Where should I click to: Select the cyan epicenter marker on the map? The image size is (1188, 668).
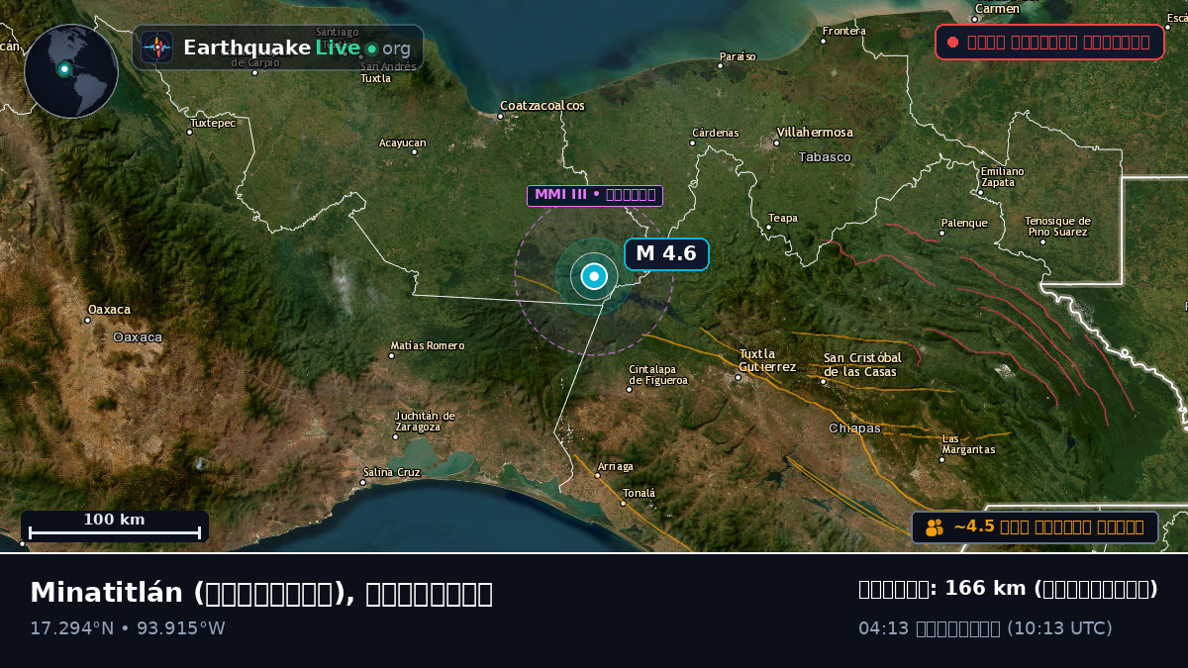[x=594, y=277]
